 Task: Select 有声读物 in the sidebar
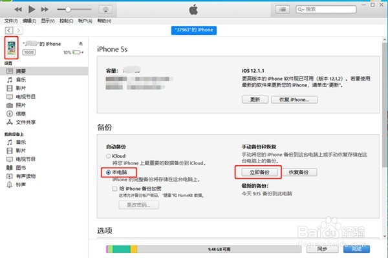click(x=26, y=176)
